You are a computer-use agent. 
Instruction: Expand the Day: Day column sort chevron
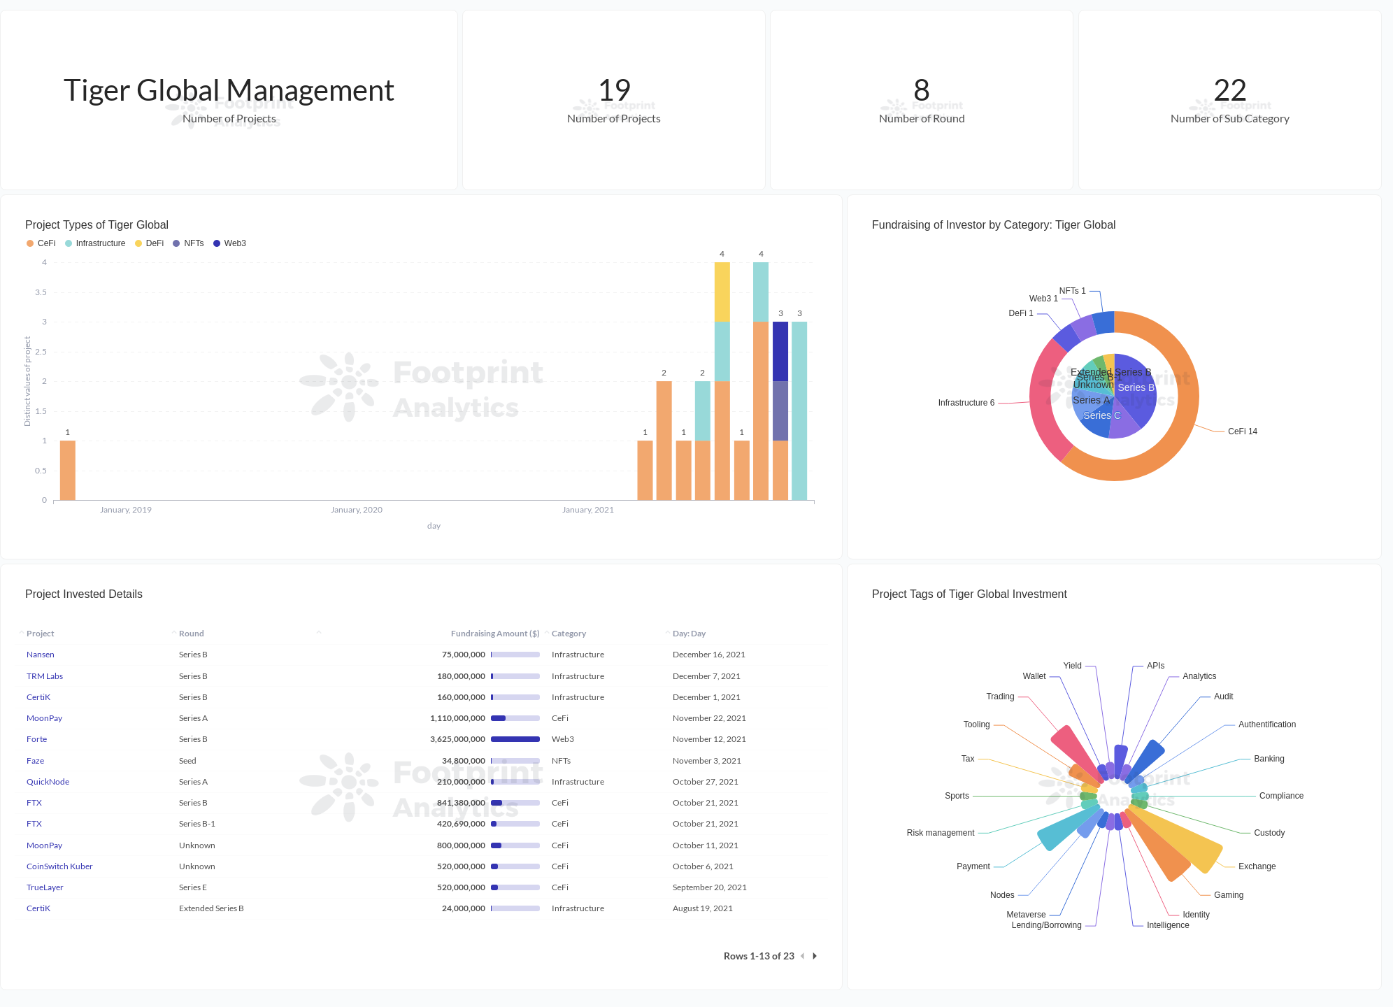(x=666, y=632)
